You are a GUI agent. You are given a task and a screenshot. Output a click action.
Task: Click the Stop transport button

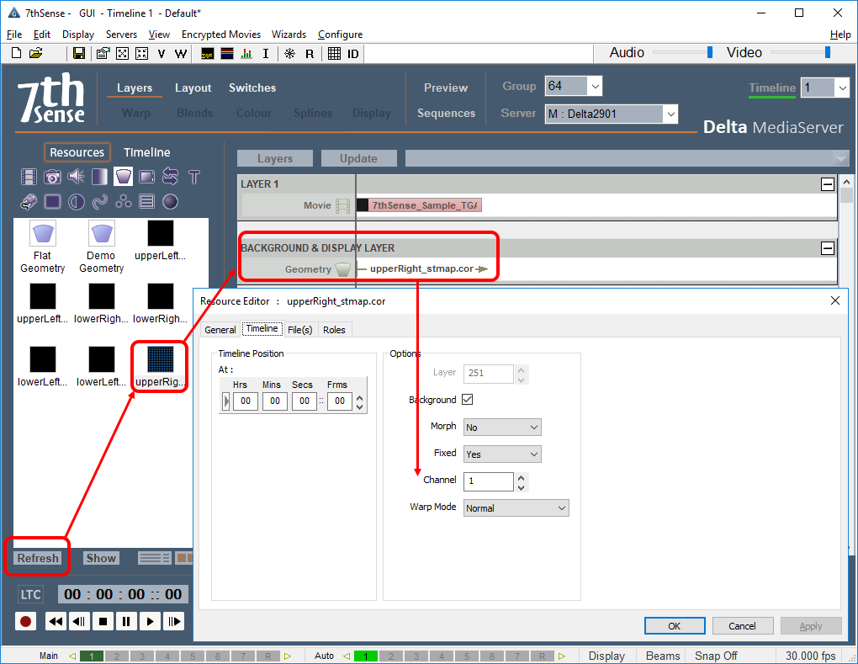pos(103,621)
